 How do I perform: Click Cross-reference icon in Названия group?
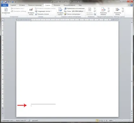[94, 14]
